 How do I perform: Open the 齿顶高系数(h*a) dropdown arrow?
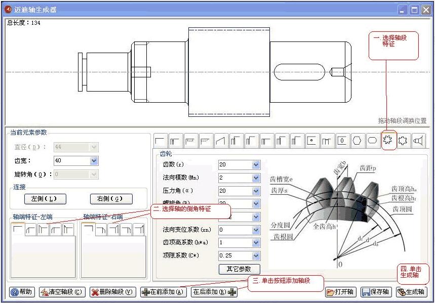click(x=256, y=243)
